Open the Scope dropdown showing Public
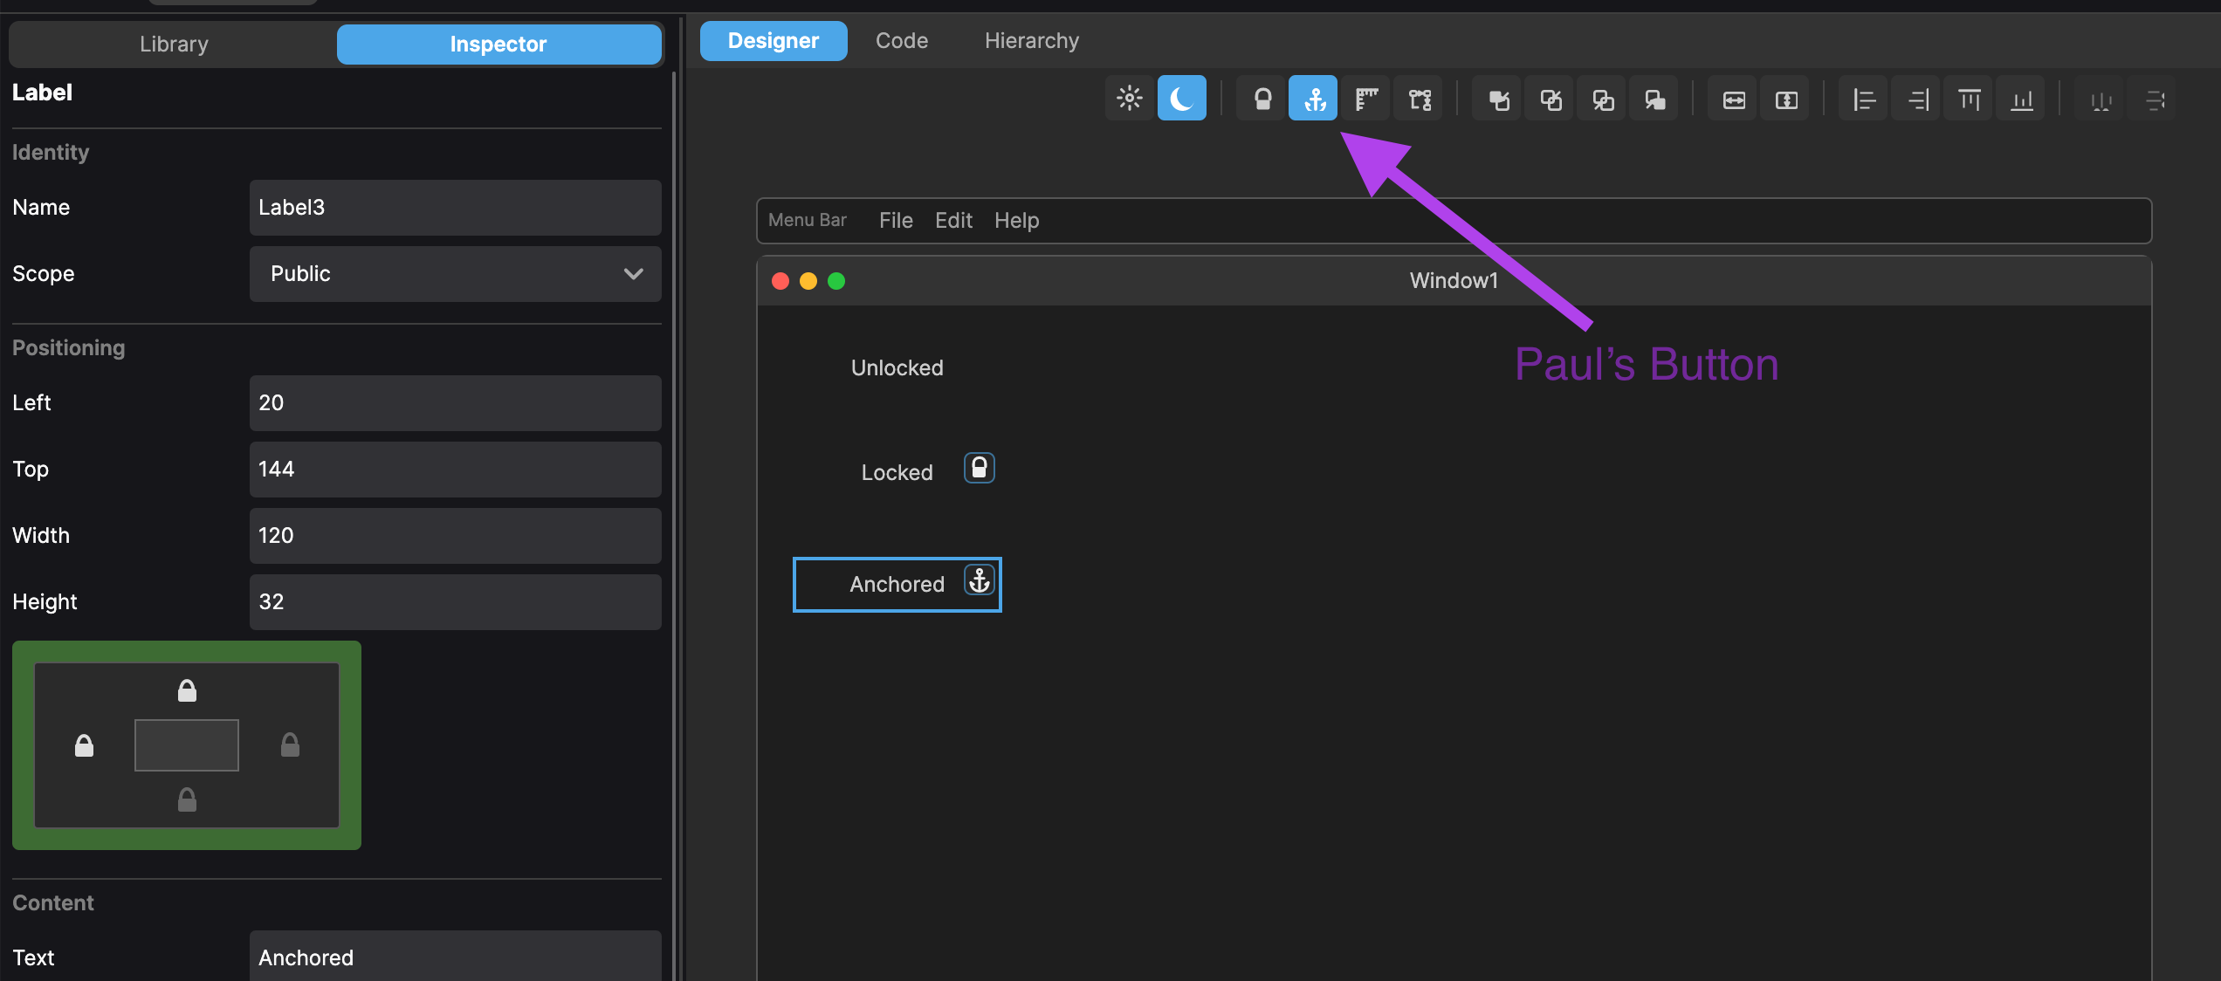The image size is (2221, 981). [x=456, y=274]
